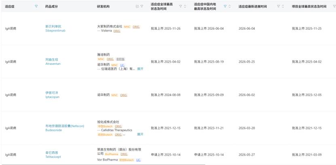
Task: Filter the 适应症全球最高状态及时间 column
Action: click(x=181, y=6)
